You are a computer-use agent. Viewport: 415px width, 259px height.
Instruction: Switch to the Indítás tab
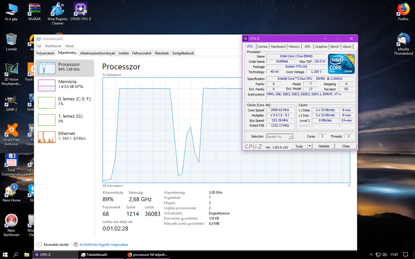point(124,53)
